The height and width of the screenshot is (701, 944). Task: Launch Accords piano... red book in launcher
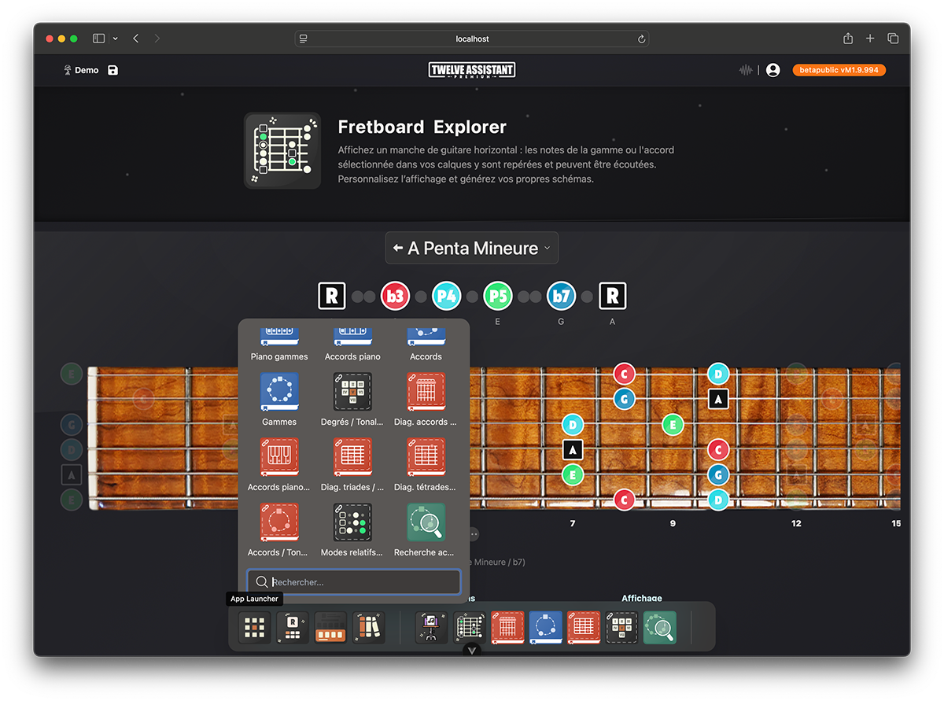pos(279,466)
